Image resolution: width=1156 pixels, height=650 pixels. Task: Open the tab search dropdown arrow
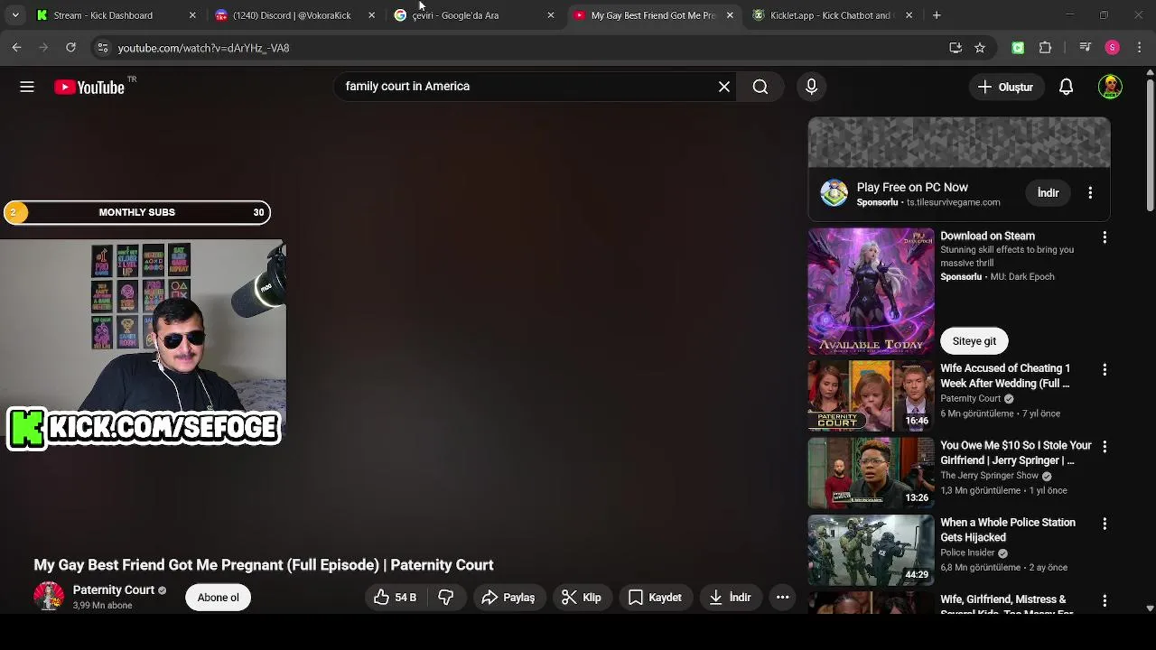point(15,15)
